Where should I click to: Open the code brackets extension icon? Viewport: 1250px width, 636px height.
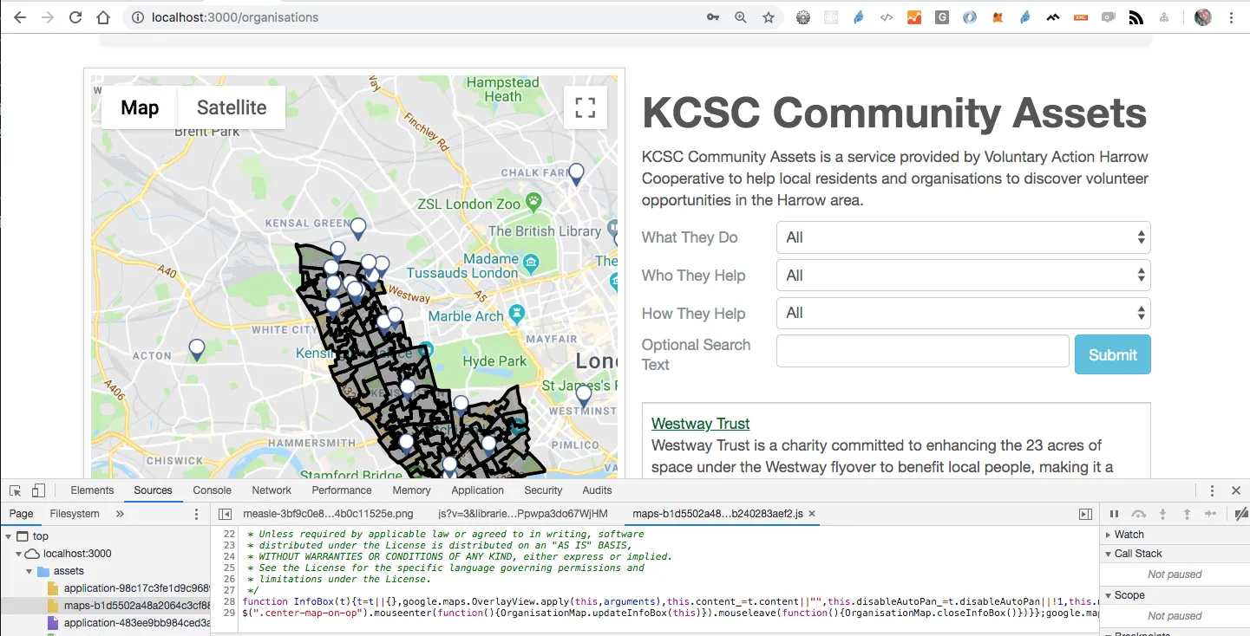click(887, 17)
